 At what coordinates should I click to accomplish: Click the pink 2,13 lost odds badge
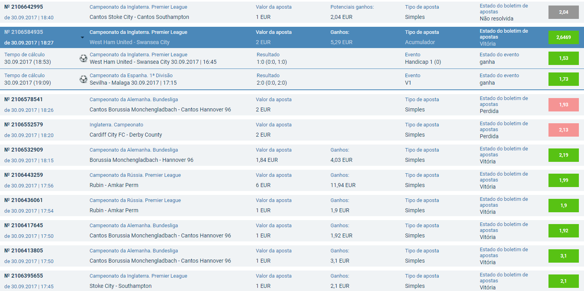click(563, 130)
